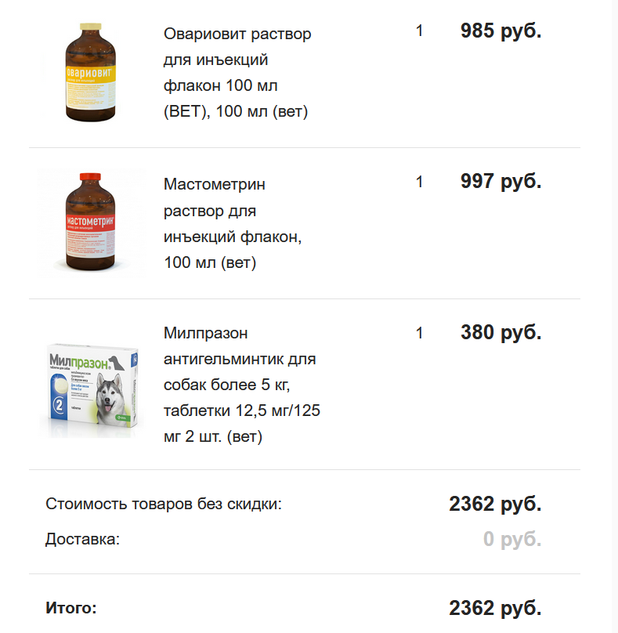
Task: Click the amount beside Стоимость товаров без скидки
Action: coord(495,504)
